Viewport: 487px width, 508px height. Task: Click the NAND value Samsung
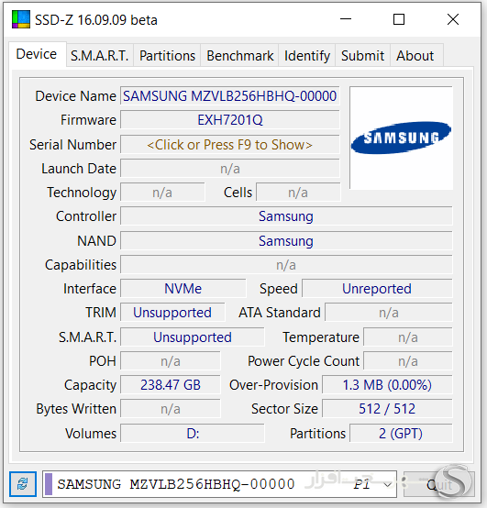pos(286,241)
